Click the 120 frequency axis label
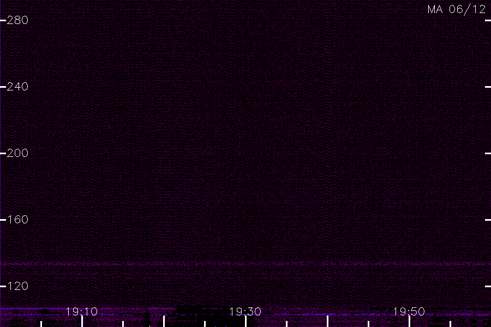The image size is (491, 327). pyautogui.click(x=17, y=286)
